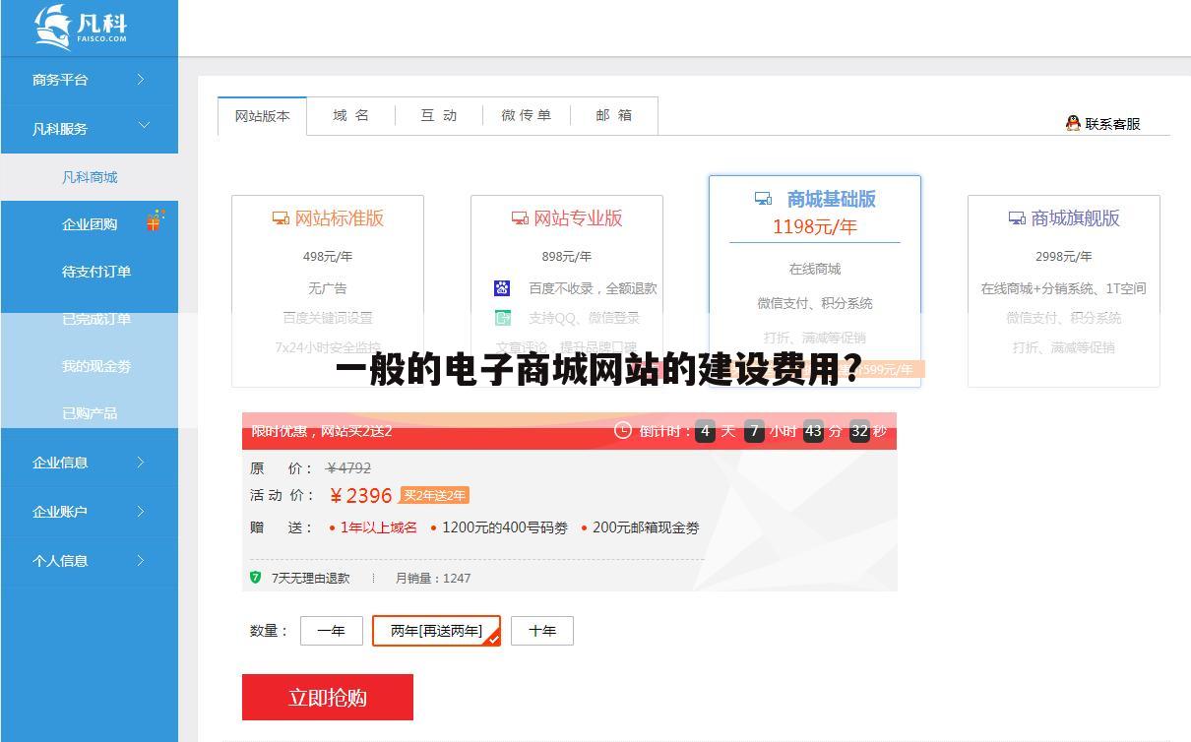Screen dimensions: 1191x742
Task: Select the 两年[再送两年] quantity option
Action: (x=436, y=631)
